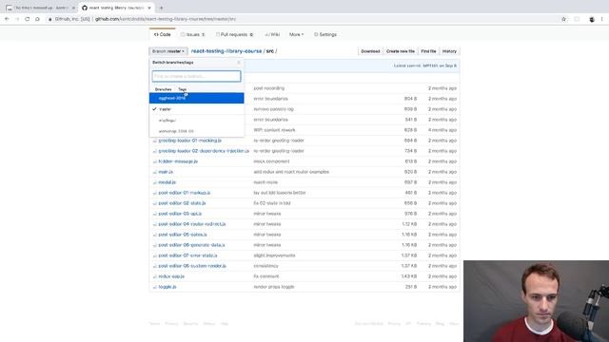Viewport: 609px width, 342px height.
Task: Click the Download button
Action: pyautogui.click(x=370, y=51)
